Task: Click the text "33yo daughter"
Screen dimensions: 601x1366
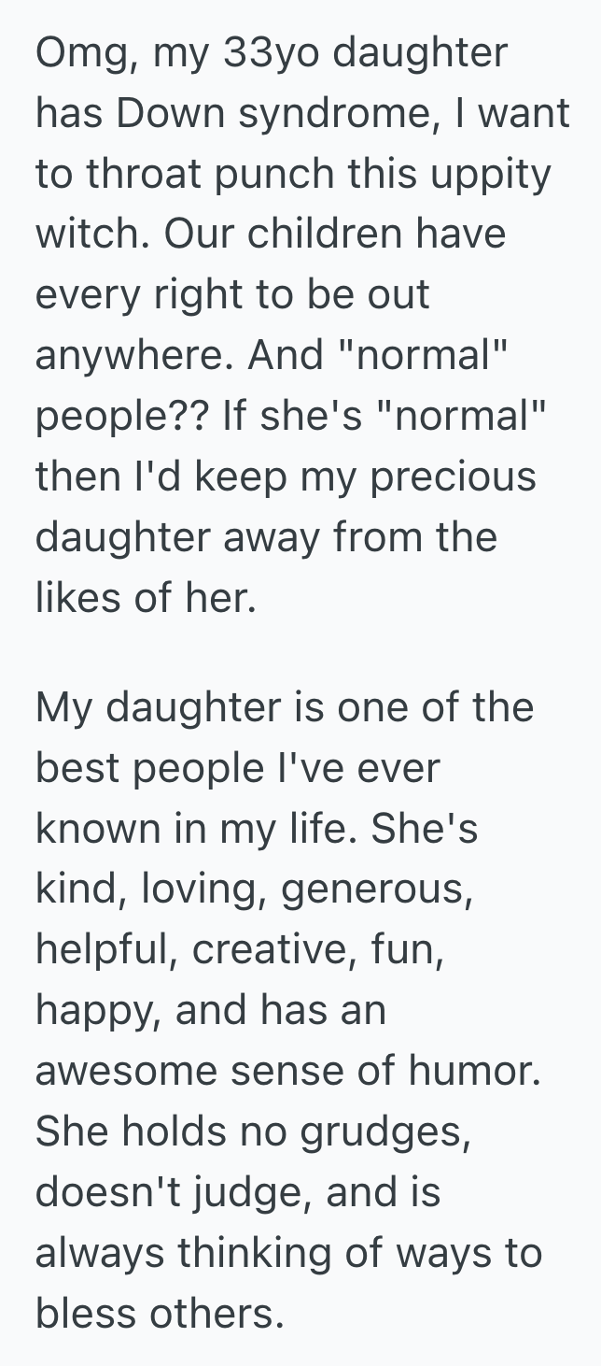Action: point(366,53)
